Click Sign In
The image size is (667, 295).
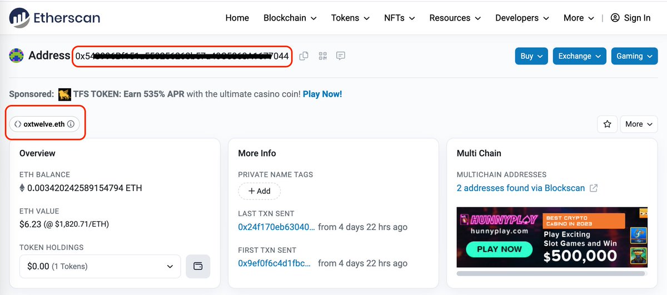click(637, 18)
